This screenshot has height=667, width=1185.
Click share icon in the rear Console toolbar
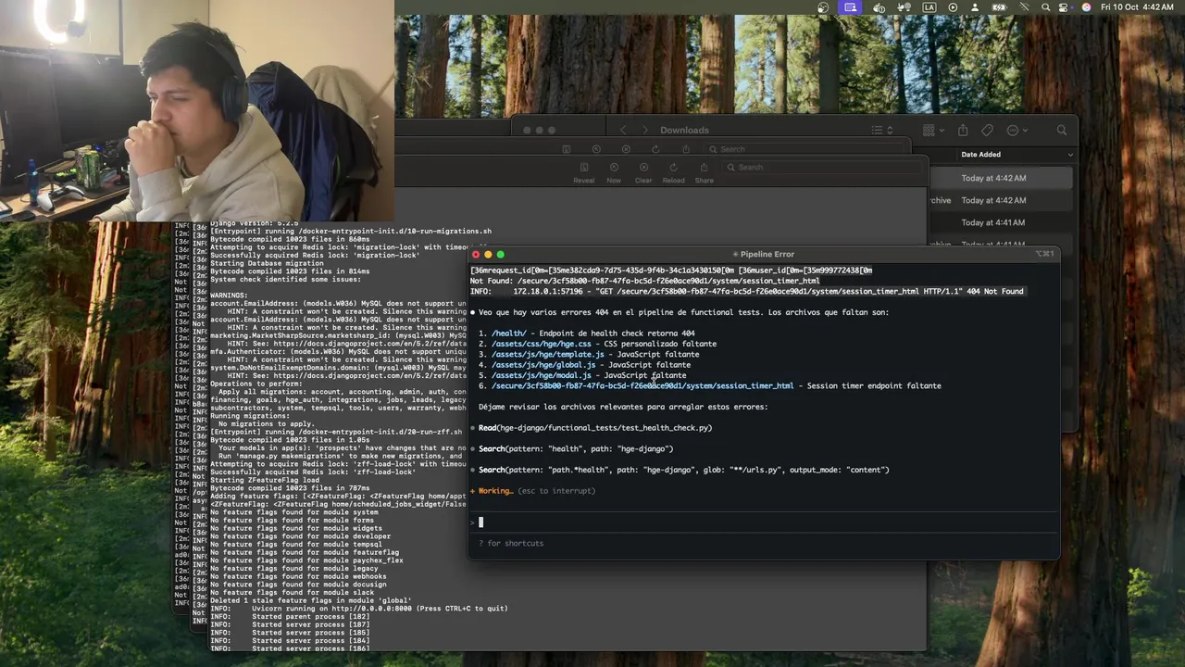click(x=685, y=149)
